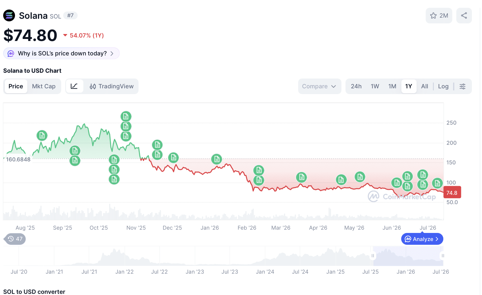Choose the 1M time range
The height and width of the screenshot is (295, 482).
pos(392,86)
